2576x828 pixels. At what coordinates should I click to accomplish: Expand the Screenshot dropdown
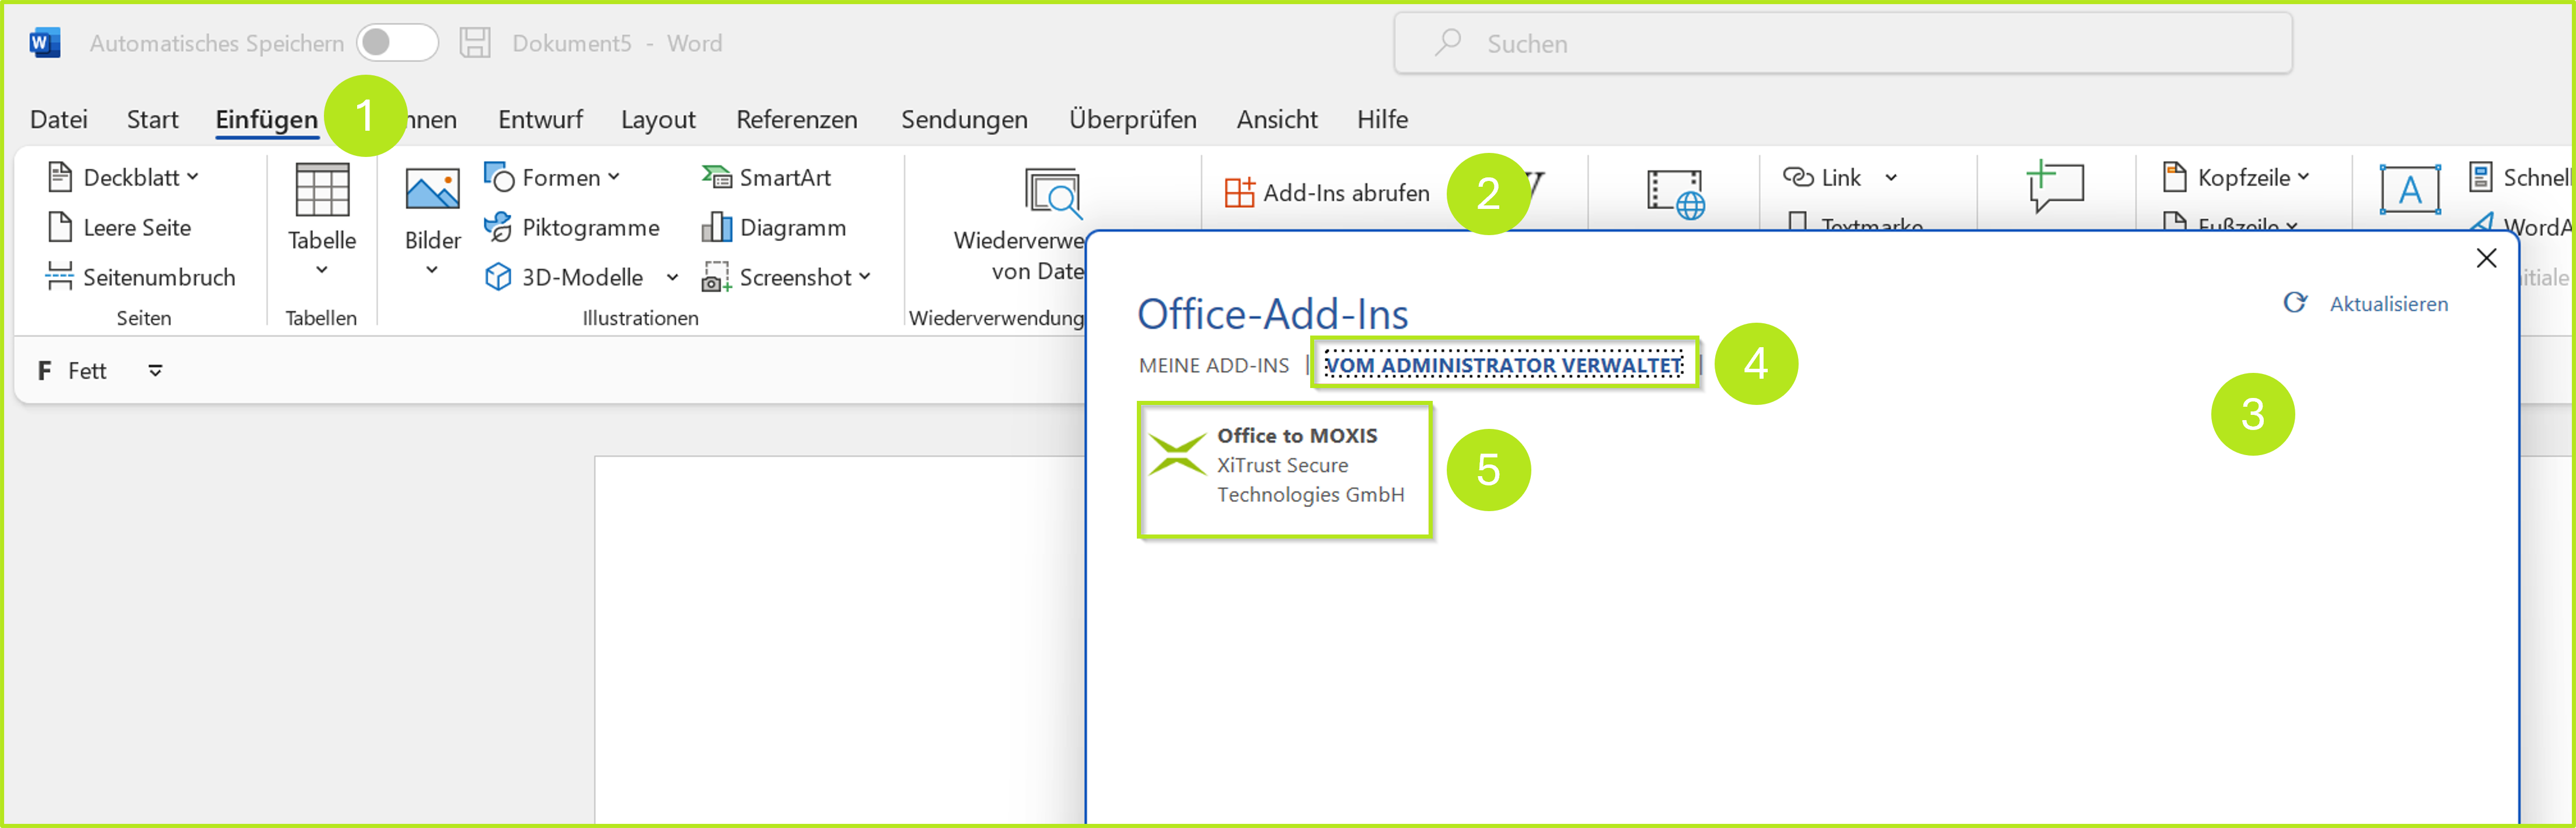(x=864, y=277)
